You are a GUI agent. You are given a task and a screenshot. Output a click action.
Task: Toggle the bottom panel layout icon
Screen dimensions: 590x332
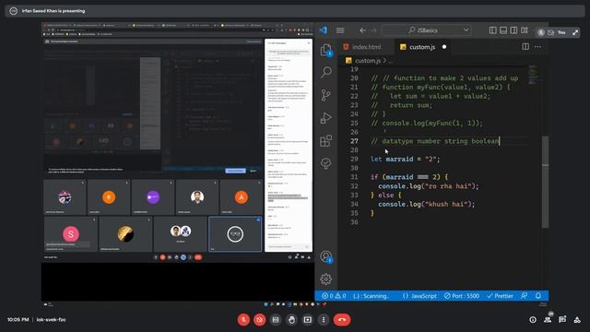pos(503,30)
